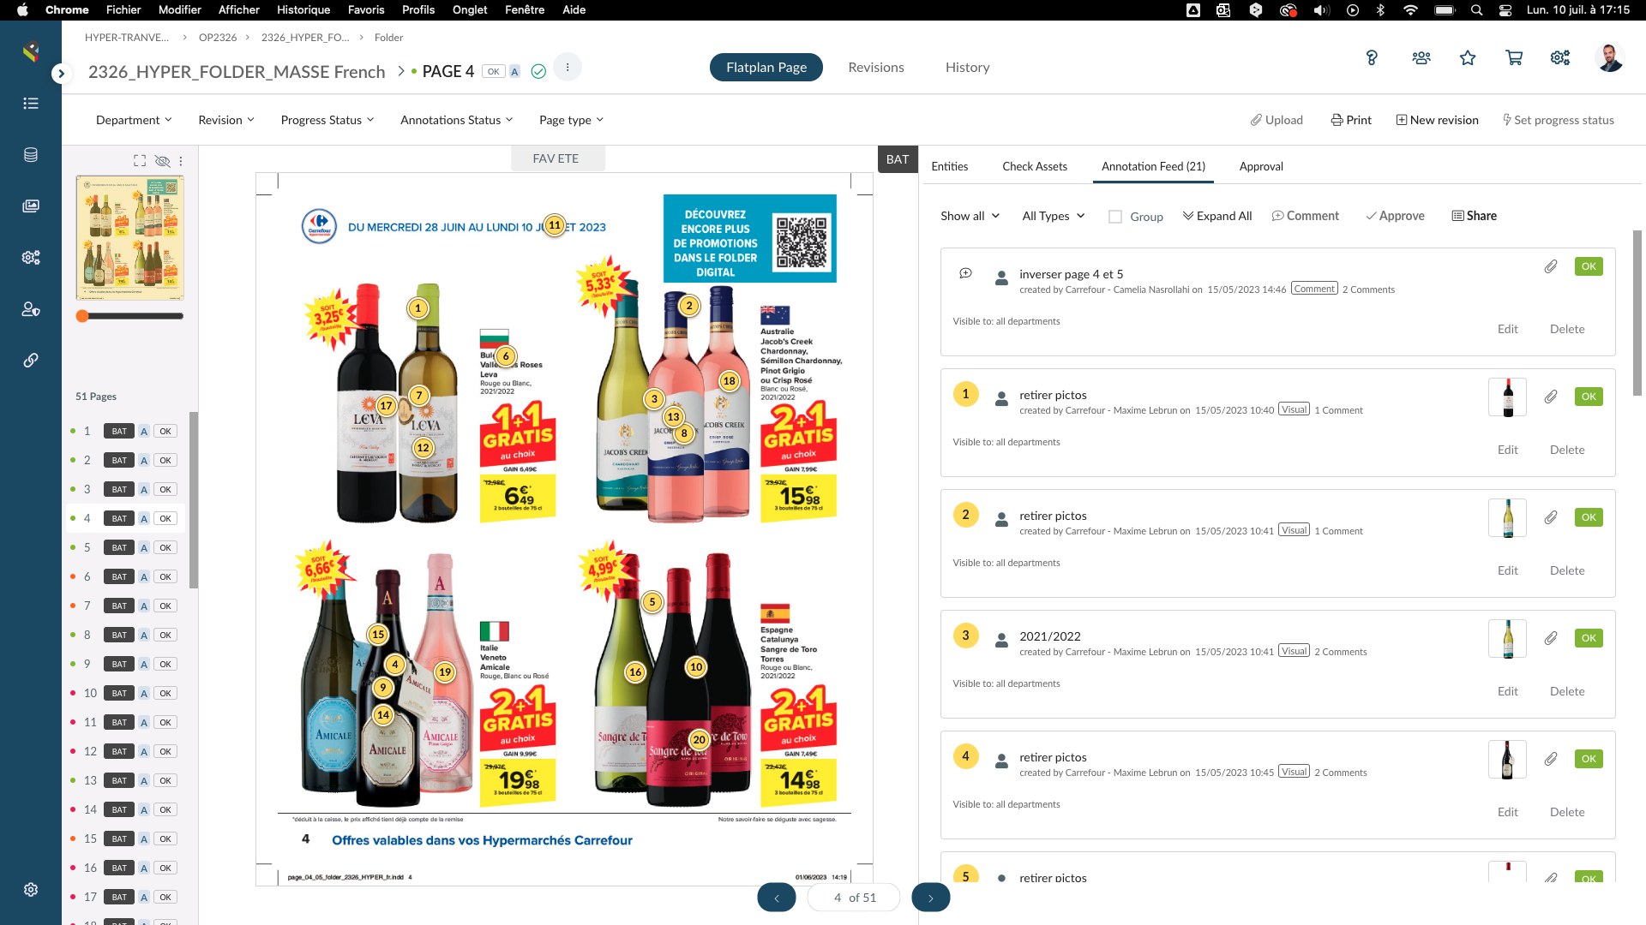Screen dimensions: 1646x925
Task: Delete annotation 2 retirer pictos
Action: (x=1567, y=570)
